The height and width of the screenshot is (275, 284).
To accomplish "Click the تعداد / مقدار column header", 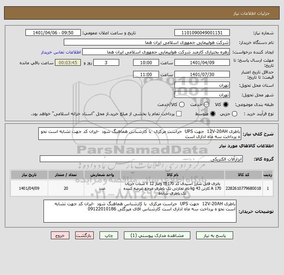I will pos(66,175).
